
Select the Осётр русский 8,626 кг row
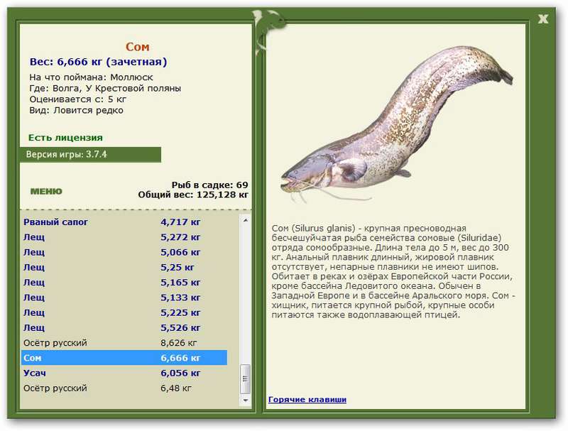124,343
